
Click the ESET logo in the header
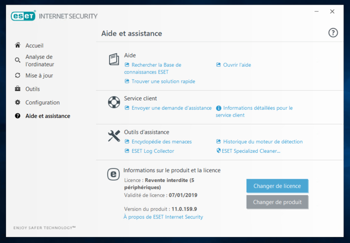pyautogui.click(x=23, y=16)
